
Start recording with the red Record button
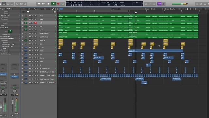pos(58,4)
